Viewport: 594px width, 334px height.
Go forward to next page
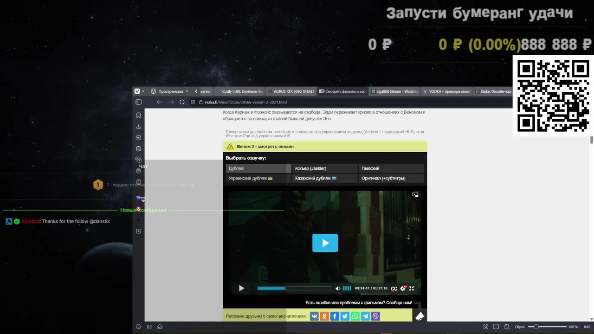(x=171, y=102)
